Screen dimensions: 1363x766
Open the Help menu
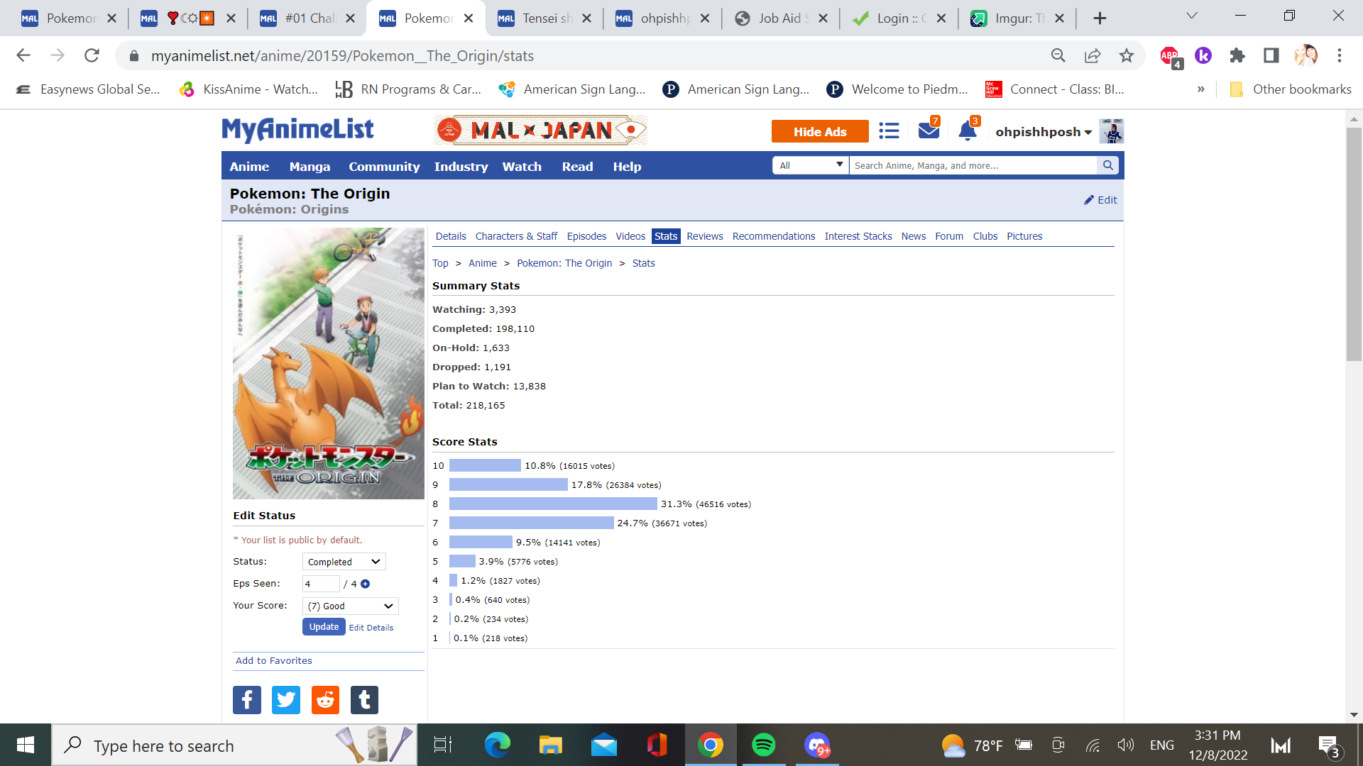(627, 167)
